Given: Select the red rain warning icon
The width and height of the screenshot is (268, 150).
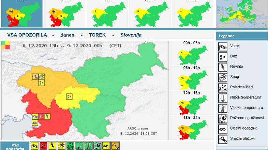Looking at the screenshot, I should tap(43, 146).
